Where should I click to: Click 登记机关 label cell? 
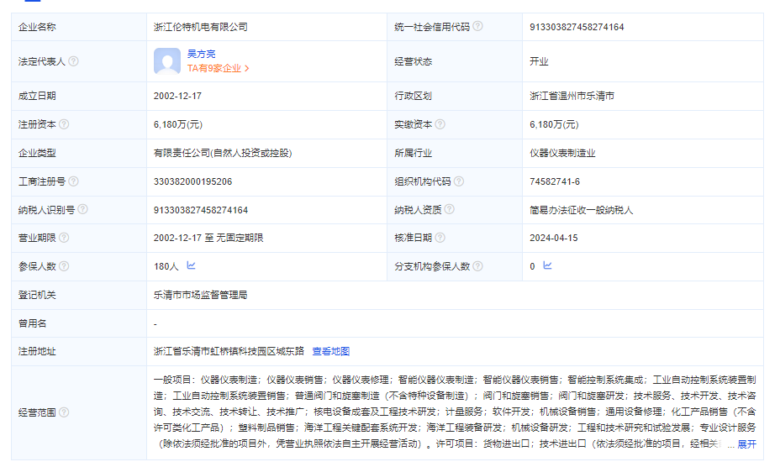pos(79,295)
